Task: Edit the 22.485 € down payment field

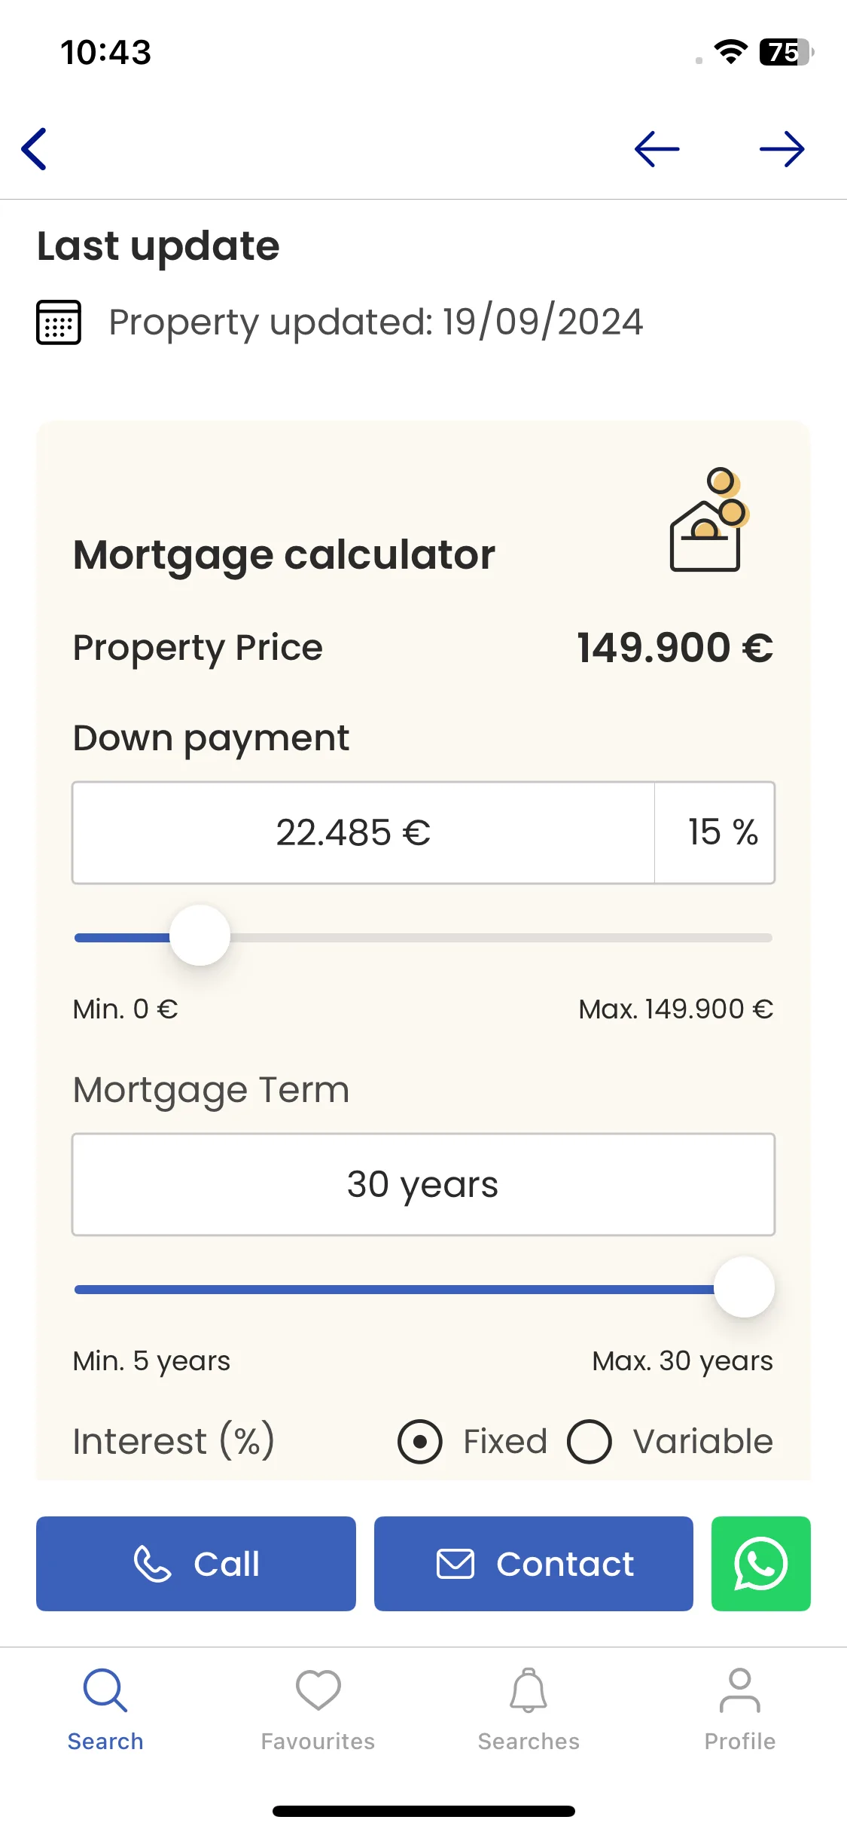Action: (x=363, y=832)
